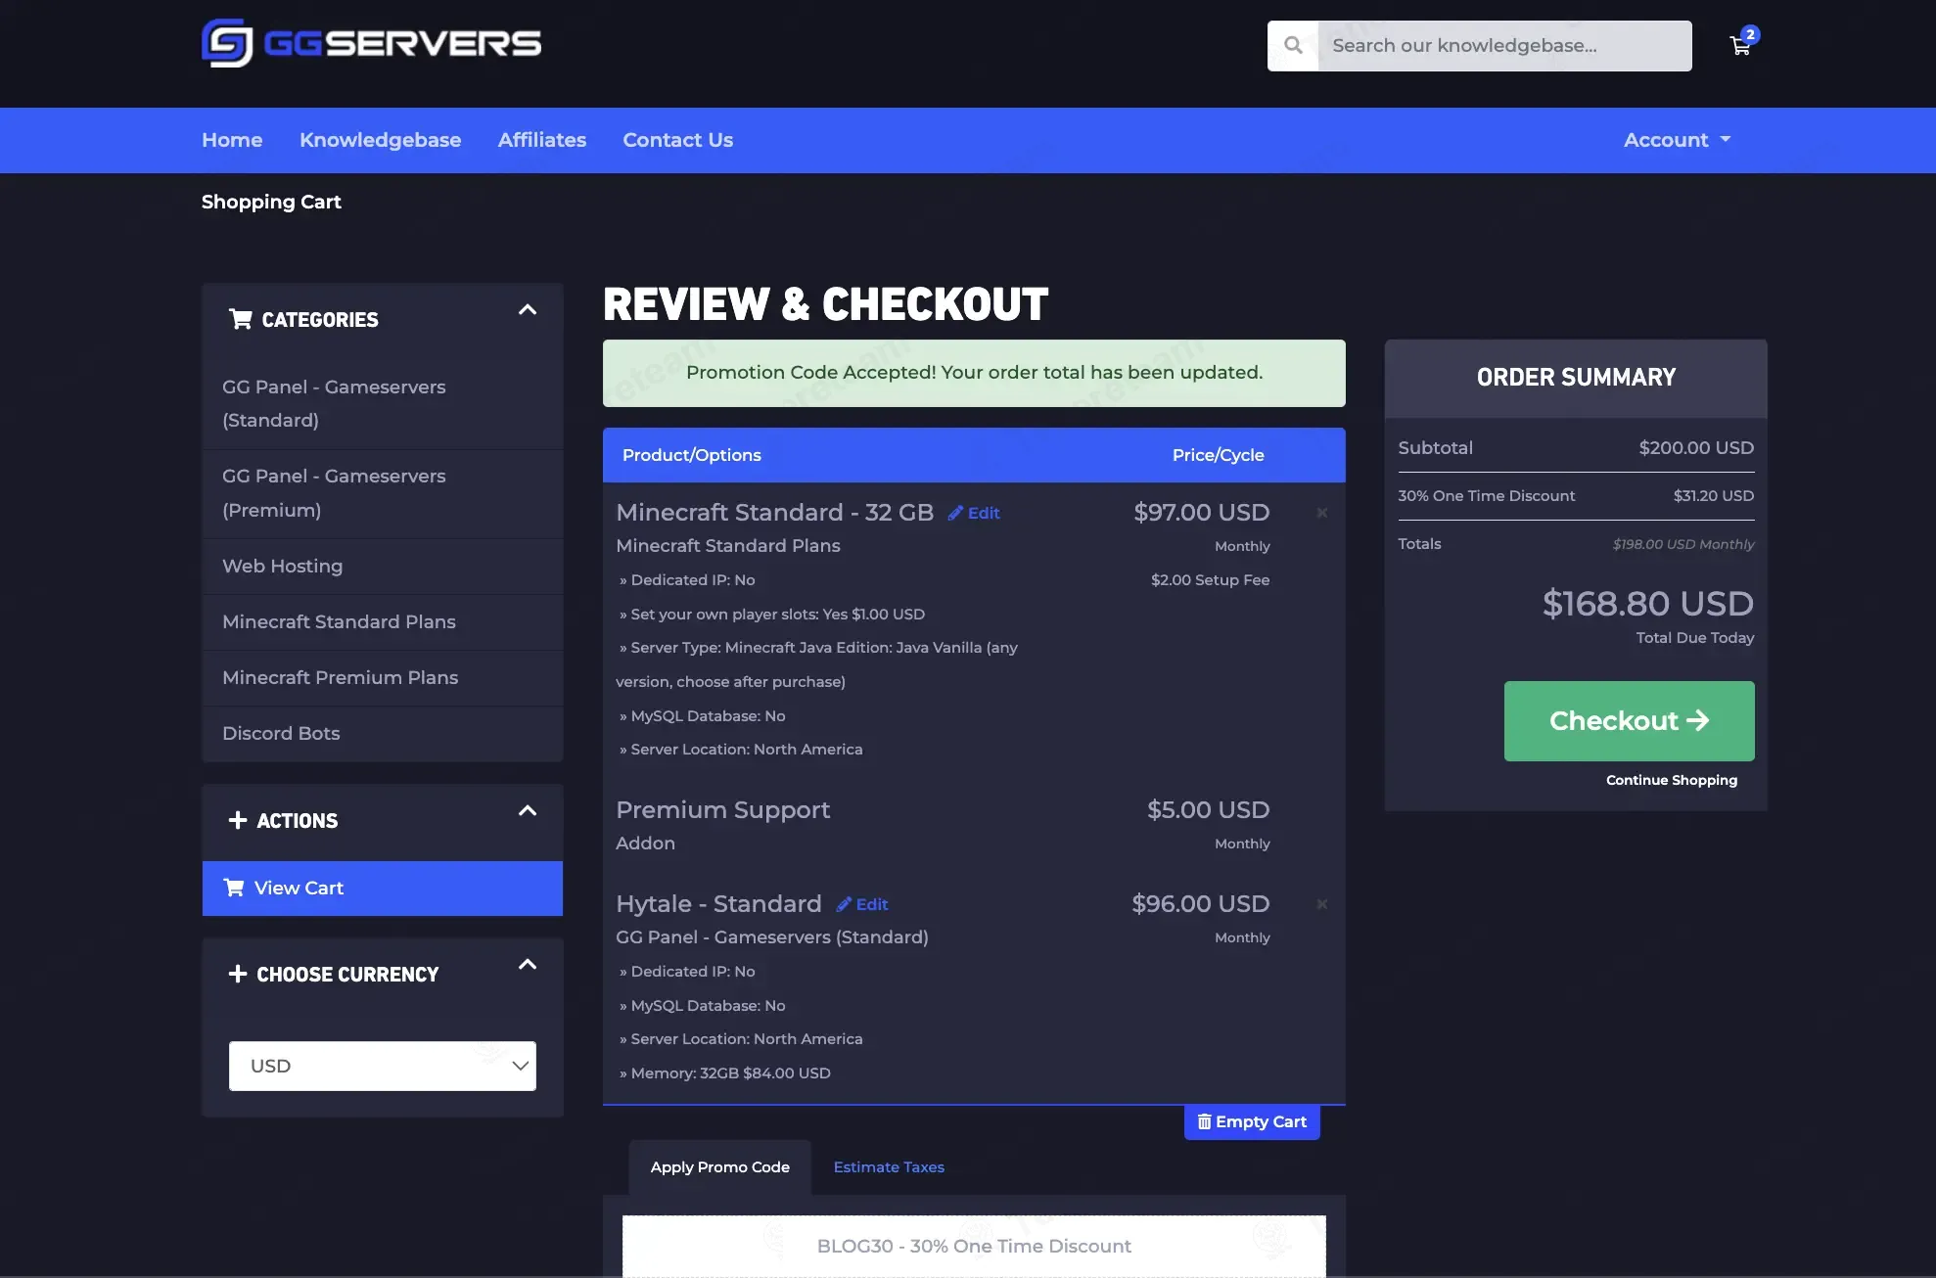The image size is (1936, 1278).
Task: Collapse the Choose Currency panel chevron
Action: point(528,965)
